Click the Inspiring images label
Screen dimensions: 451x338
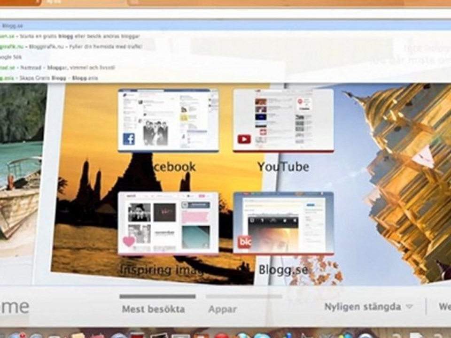pyautogui.click(x=162, y=269)
